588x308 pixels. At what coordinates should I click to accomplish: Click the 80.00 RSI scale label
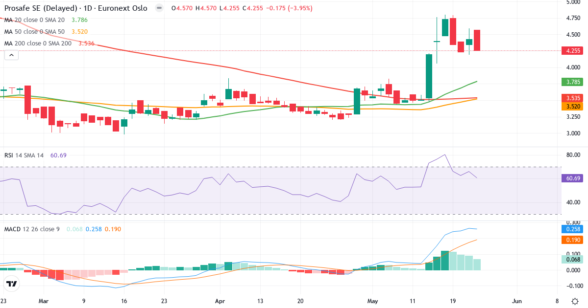pos(574,155)
